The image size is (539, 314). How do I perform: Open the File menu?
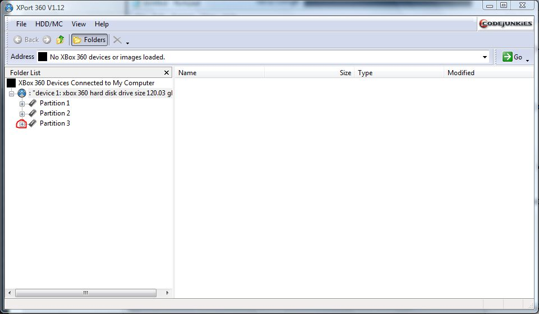(x=21, y=24)
